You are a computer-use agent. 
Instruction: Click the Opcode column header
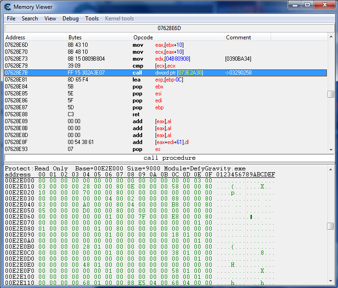coord(178,38)
